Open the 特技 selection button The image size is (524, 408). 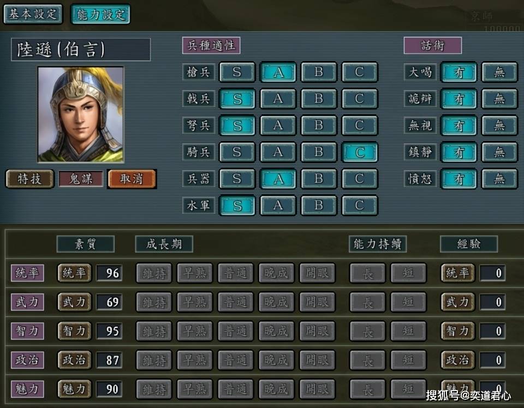point(29,178)
